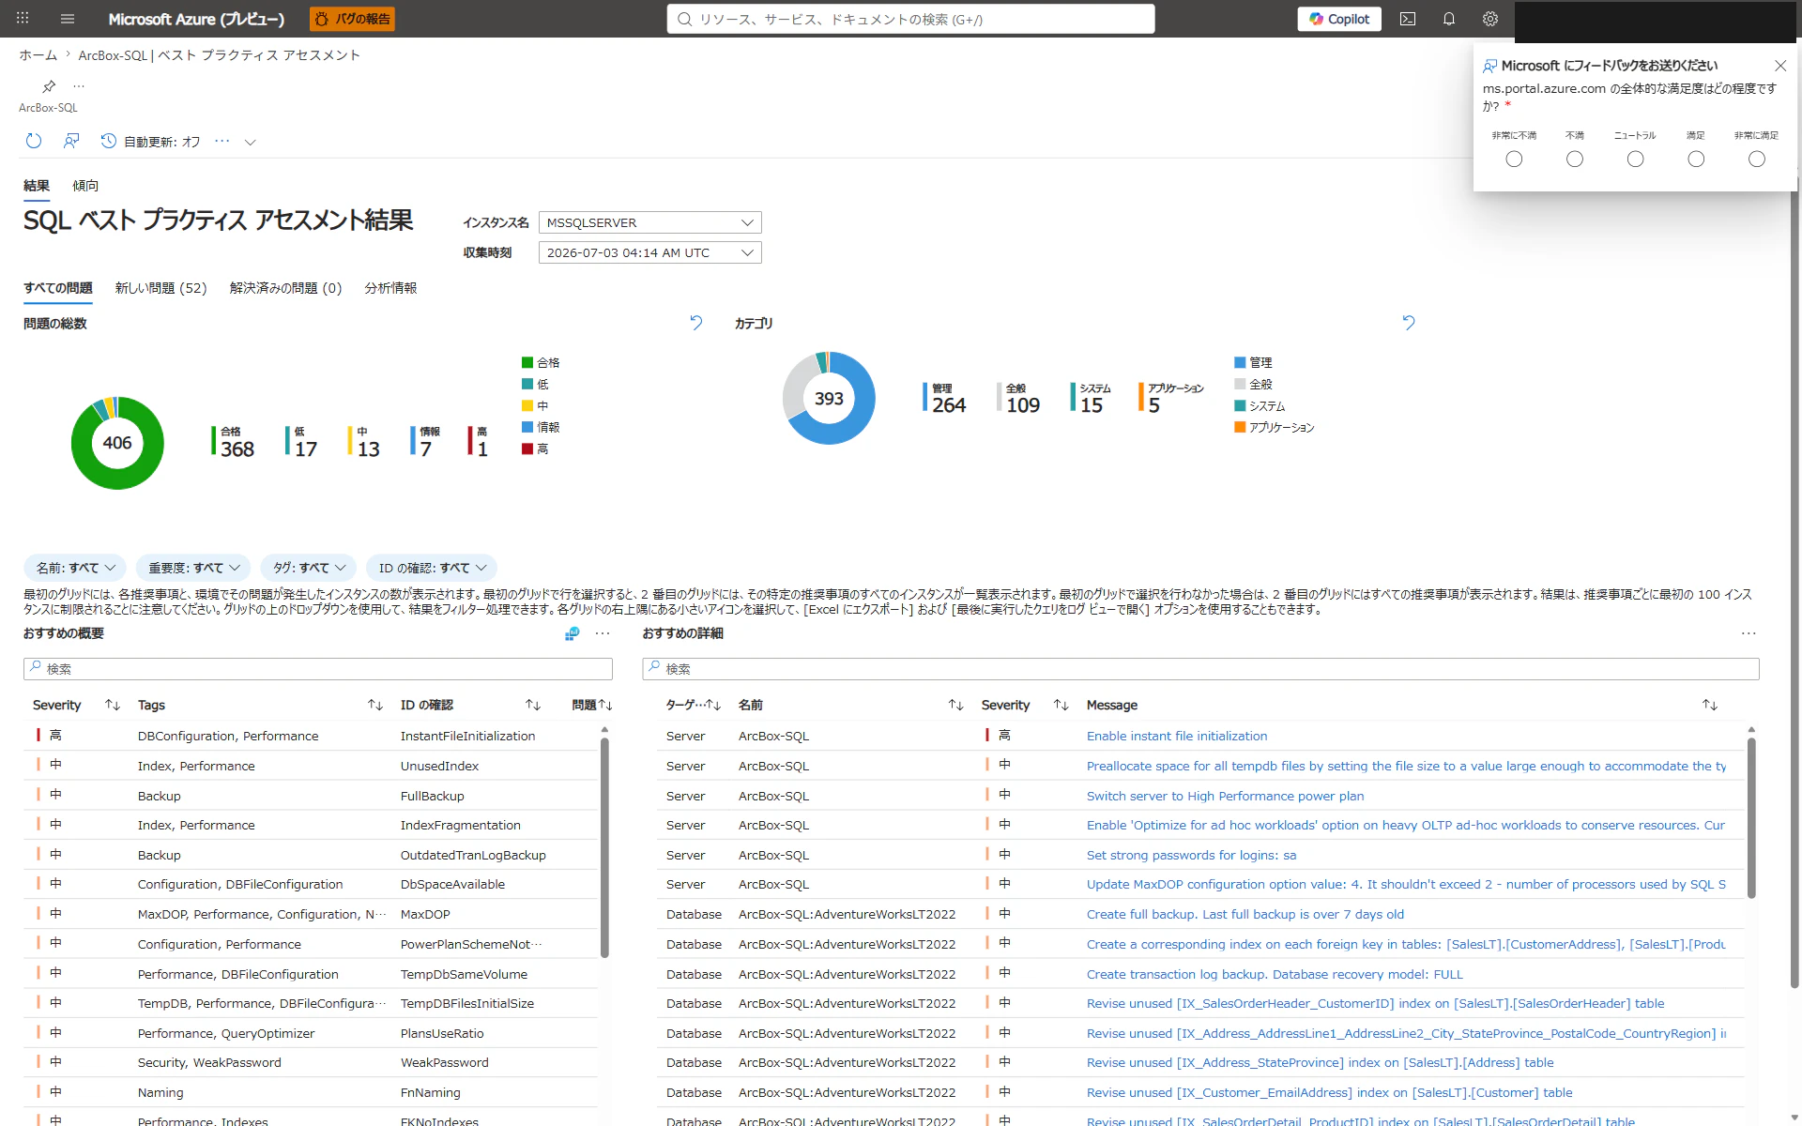Open portal settings gear
This screenshot has height=1126, width=1802.
[1490, 19]
